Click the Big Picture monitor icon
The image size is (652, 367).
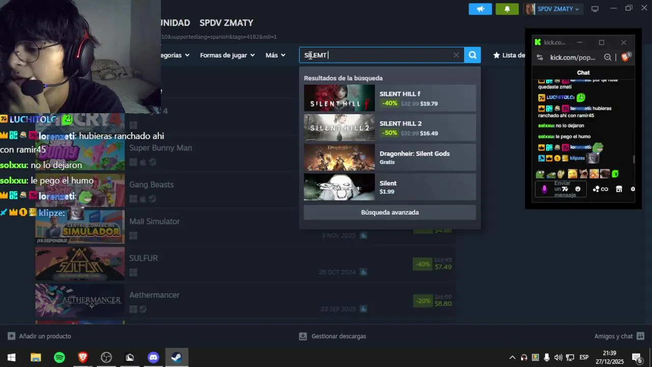tap(594, 9)
